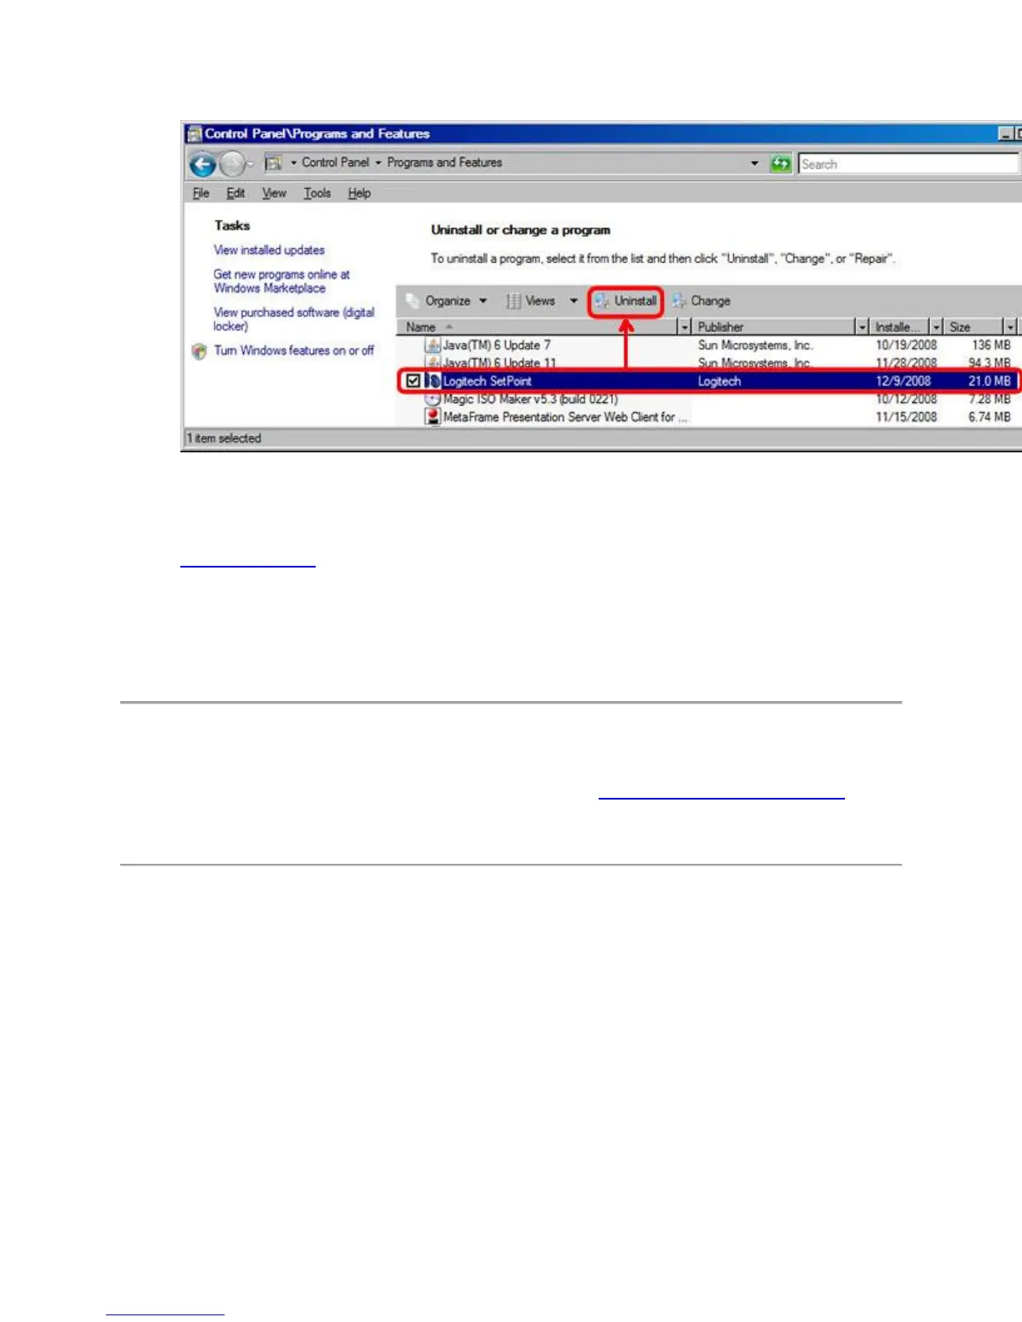Screen dimensions: 1022x1322
Task: Click the Magic ISO Maker disc icon
Action: click(433, 399)
